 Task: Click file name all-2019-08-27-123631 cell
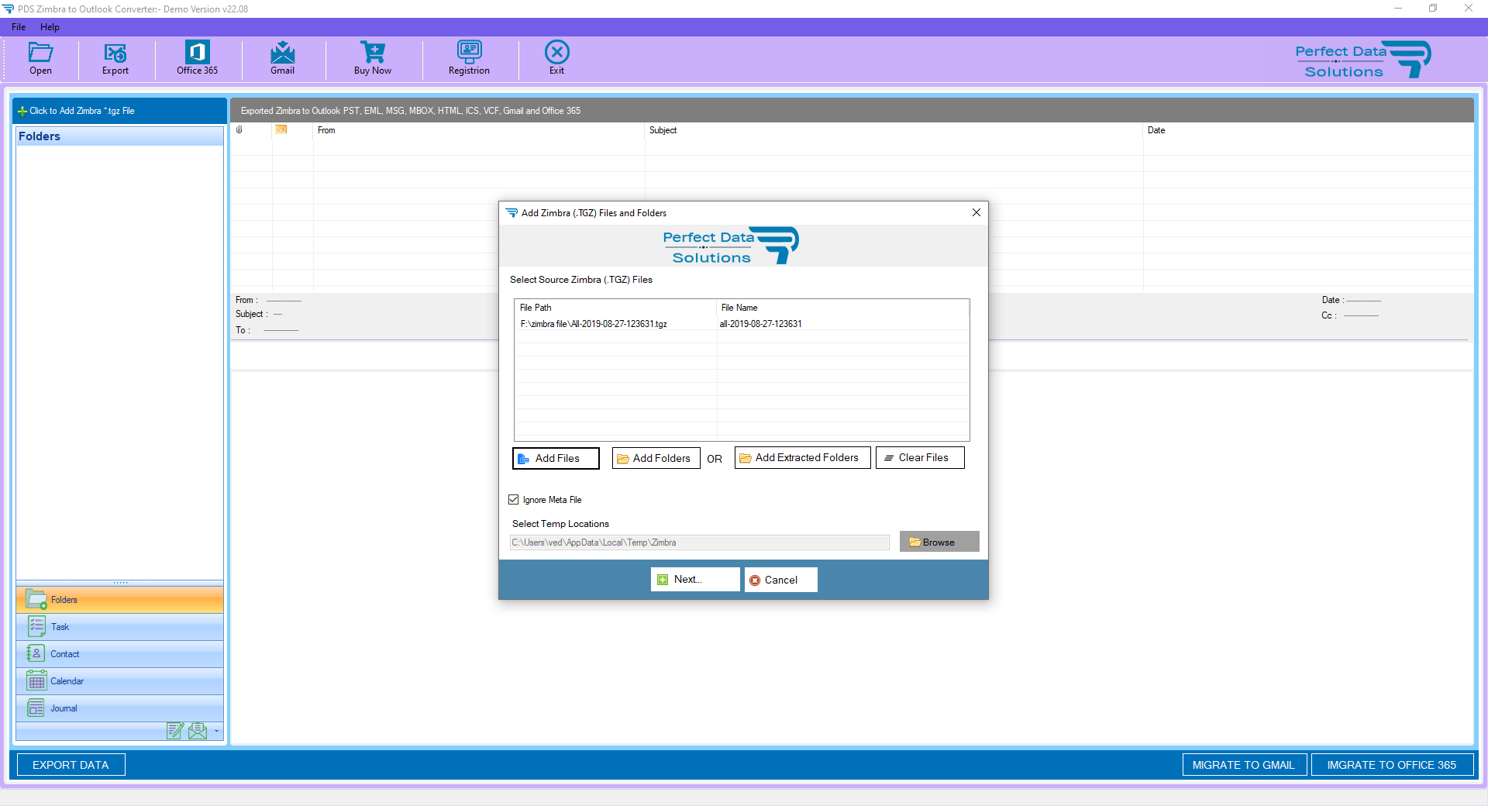coord(760,324)
